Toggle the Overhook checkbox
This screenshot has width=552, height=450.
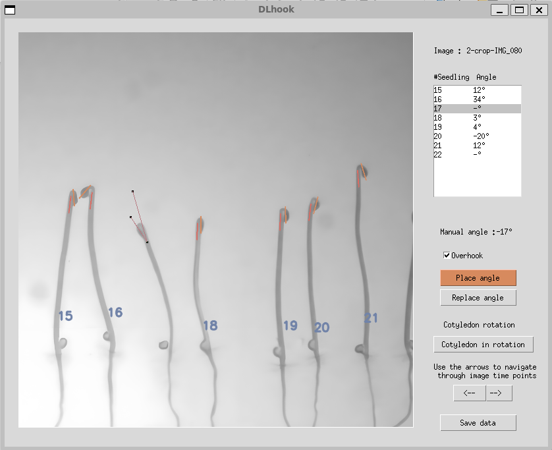pos(447,256)
